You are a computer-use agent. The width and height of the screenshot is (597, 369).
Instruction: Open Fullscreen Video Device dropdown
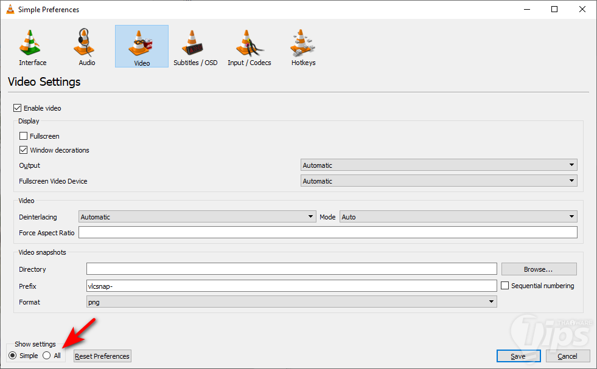pos(439,181)
